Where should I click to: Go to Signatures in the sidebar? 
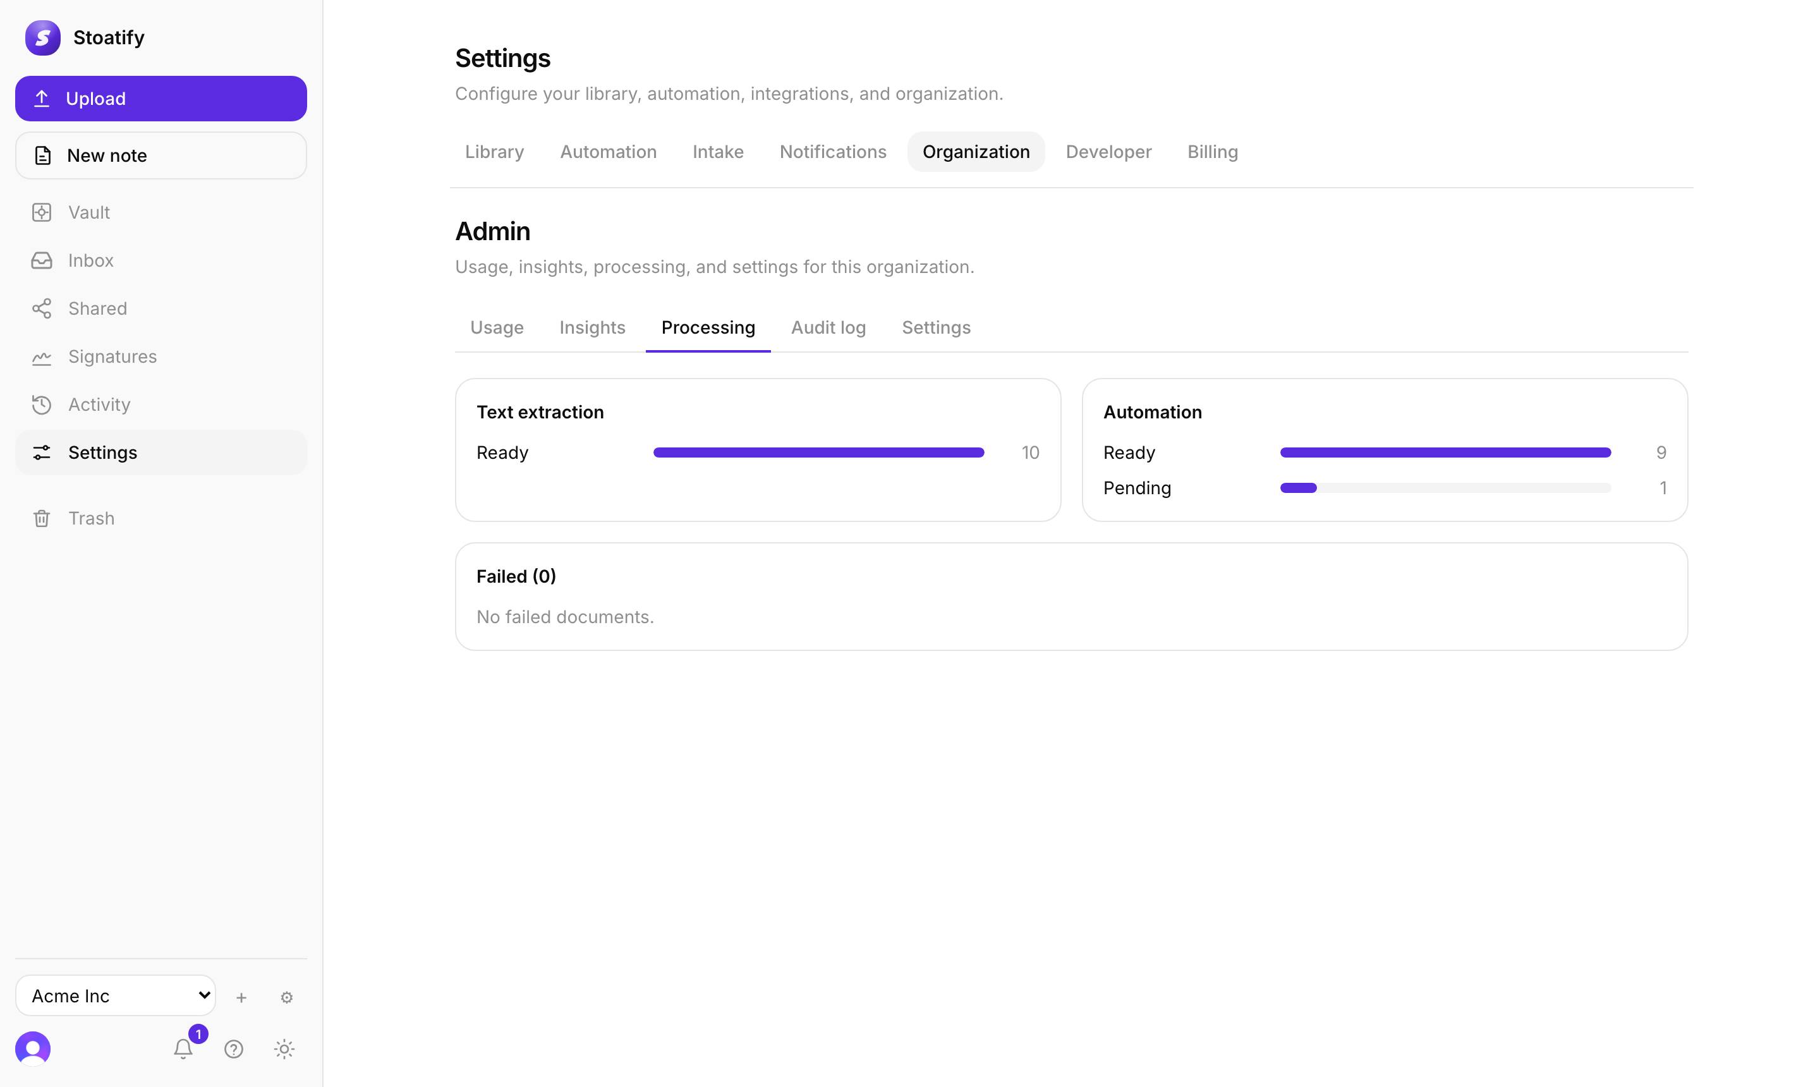(161, 356)
